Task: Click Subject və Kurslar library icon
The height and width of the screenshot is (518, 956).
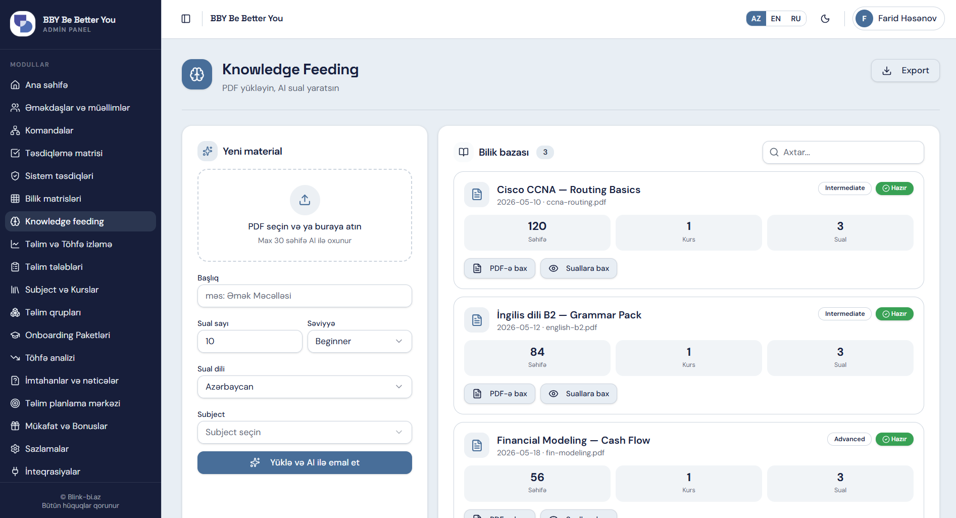Action: tap(15, 290)
